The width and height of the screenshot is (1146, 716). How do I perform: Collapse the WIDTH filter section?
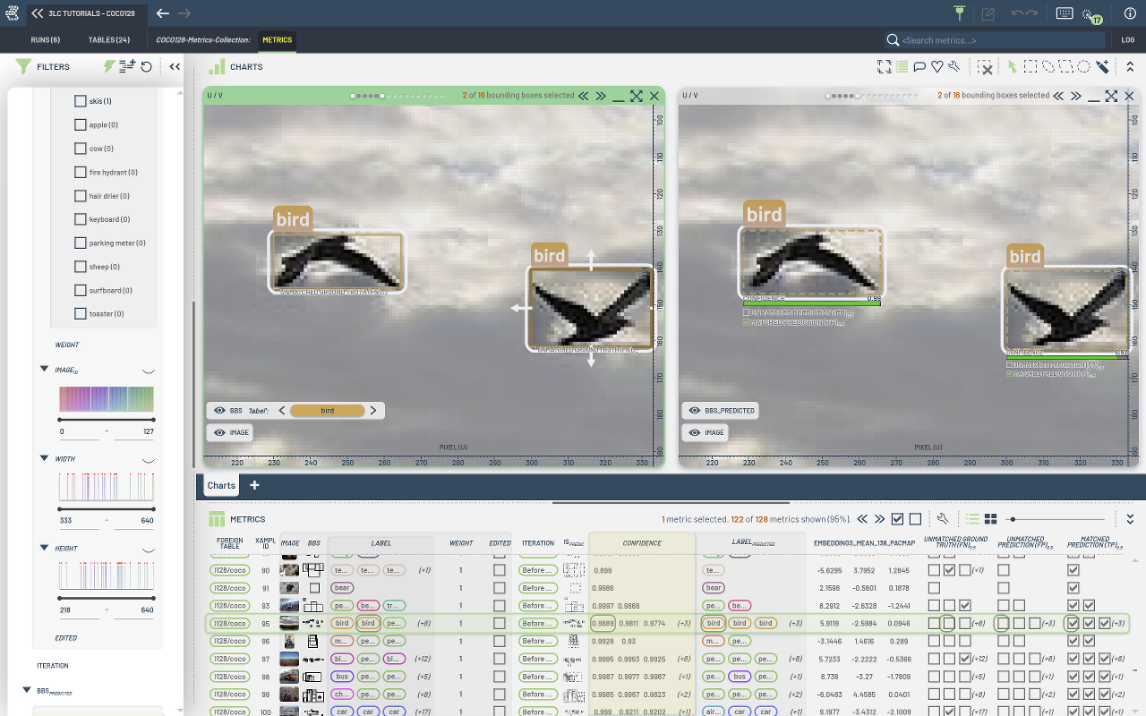coord(44,458)
